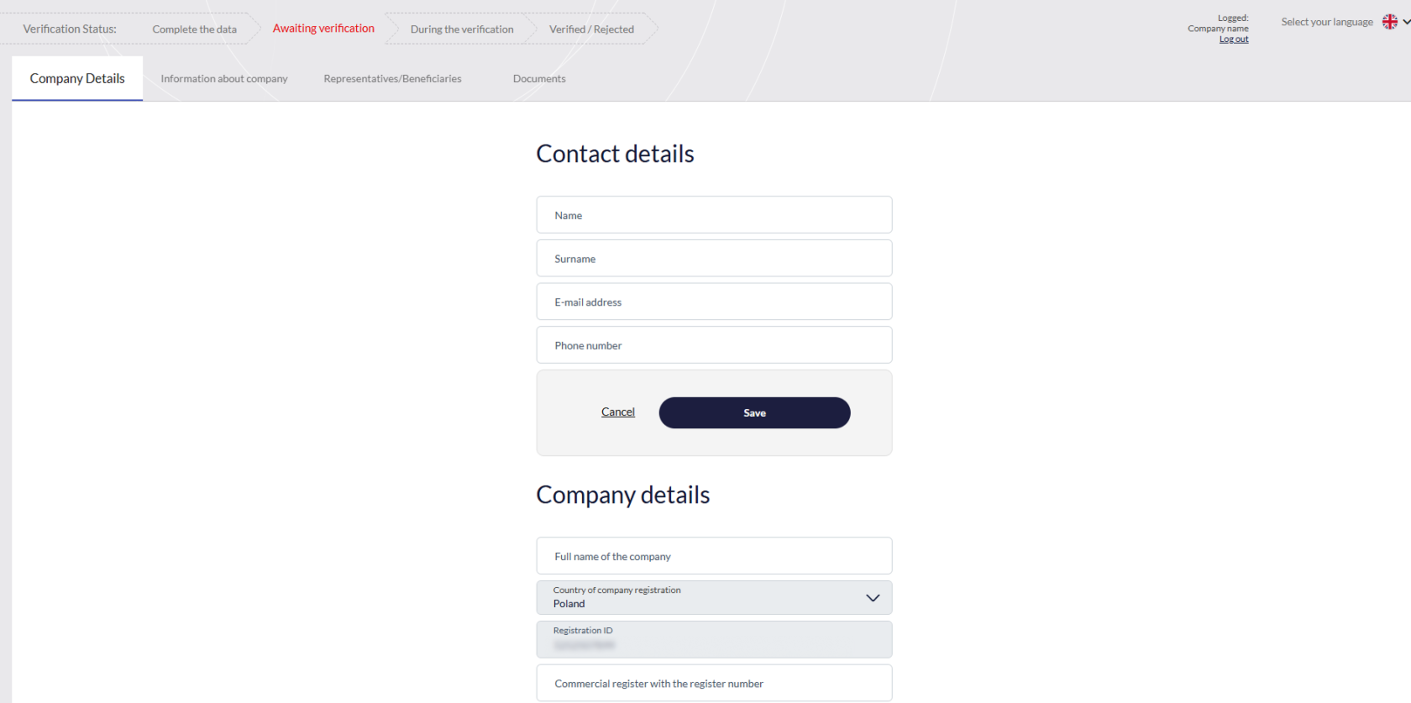This screenshot has width=1411, height=703.
Task: Click the Full name of the company field
Action: (x=713, y=555)
